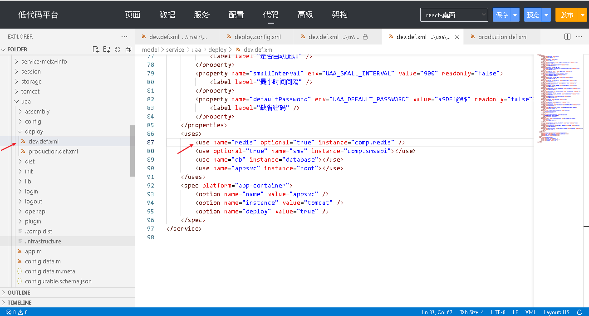This screenshot has height=316, width=589.
Task: Click app.m file in tree
Action: coord(33,251)
